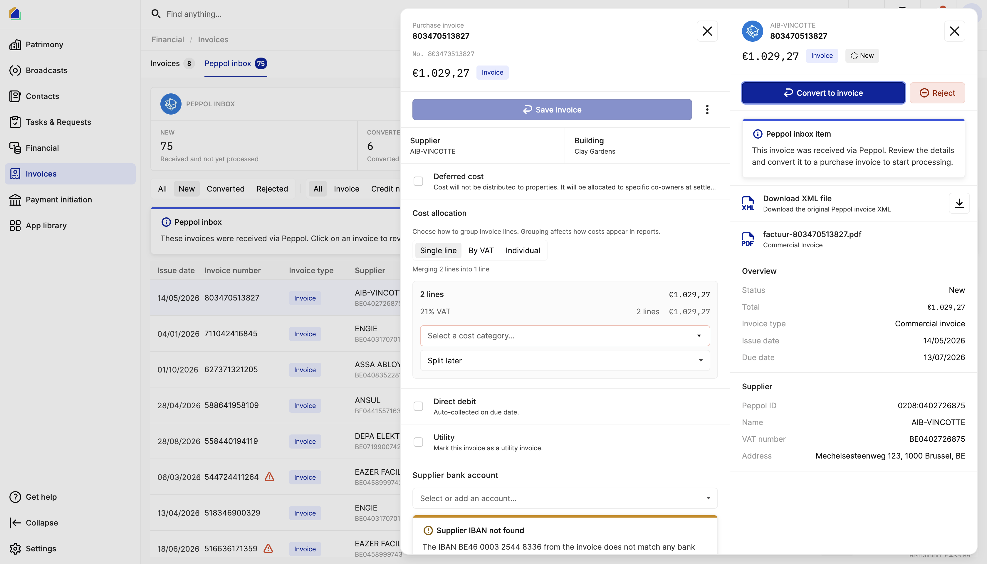Enable the Deferred cost checkbox
The width and height of the screenshot is (987, 564).
coord(418,181)
